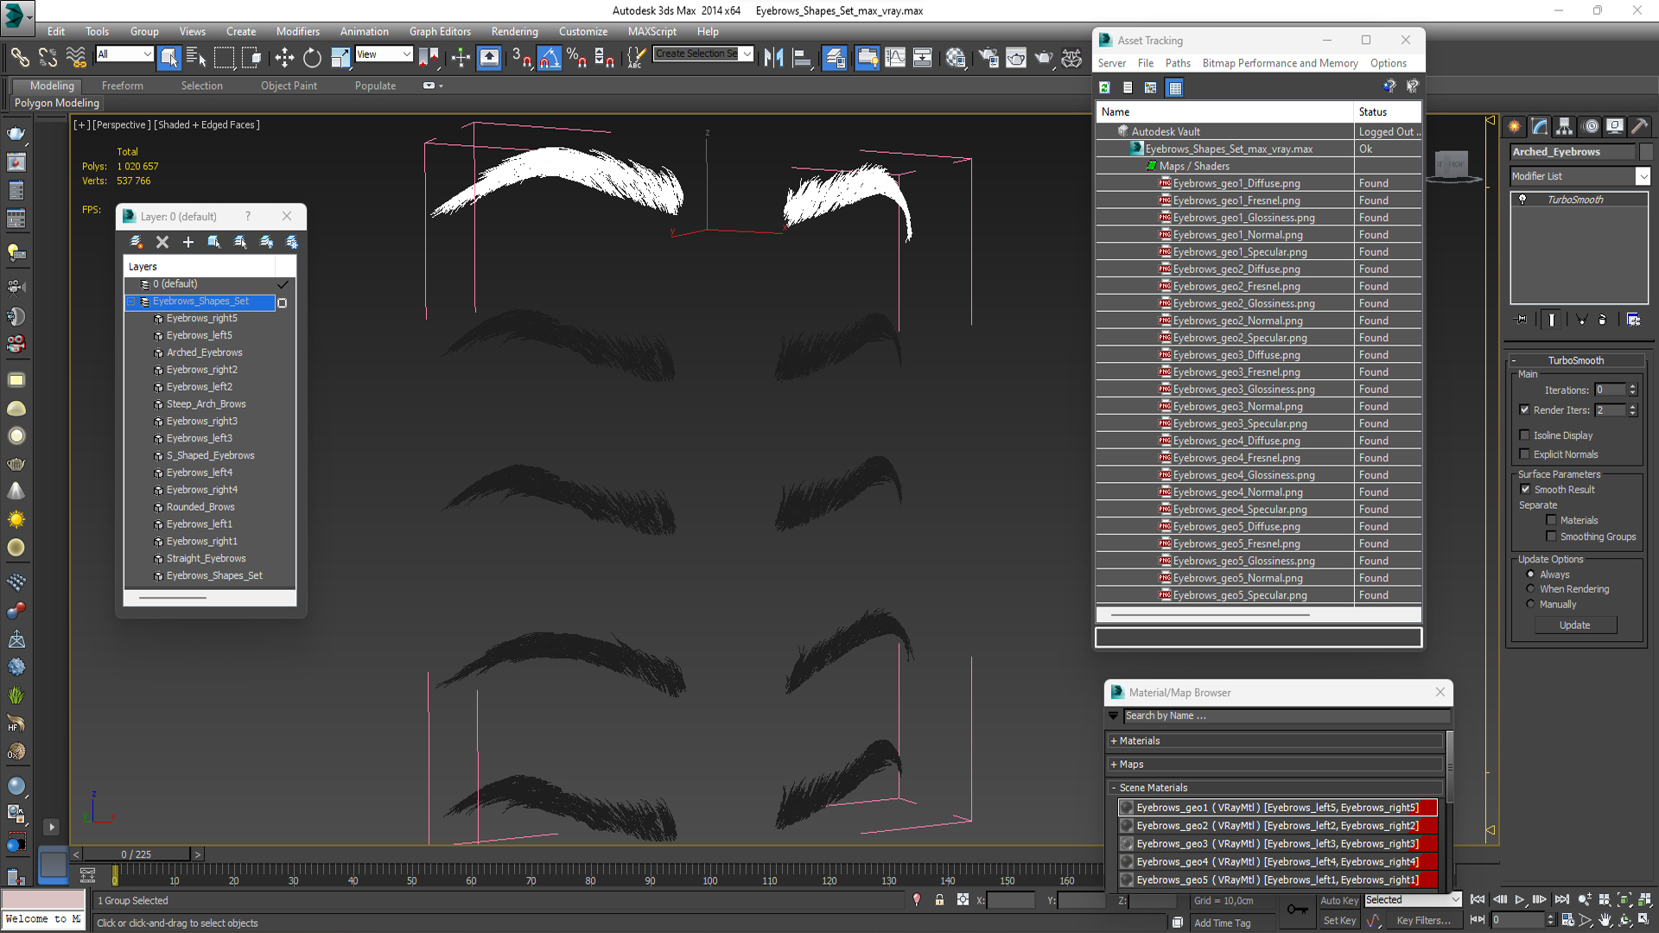Open the Rendering menu
The image size is (1659, 933).
[x=514, y=31]
